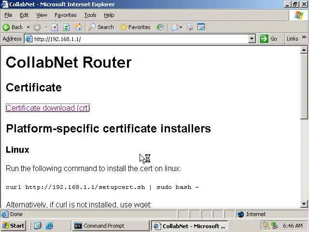
Task: Click the curl setupcert.sh command text
Action: (x=102, y=187)
